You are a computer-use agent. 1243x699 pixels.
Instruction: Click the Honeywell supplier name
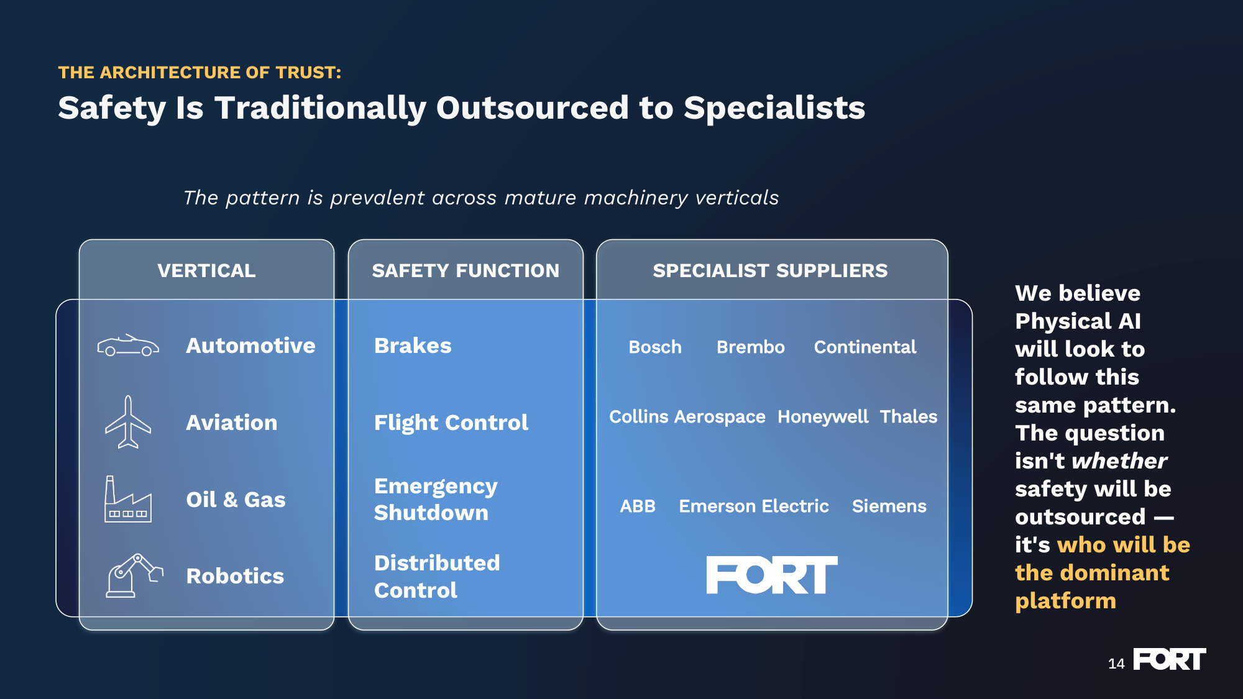[x=823, y=416]
